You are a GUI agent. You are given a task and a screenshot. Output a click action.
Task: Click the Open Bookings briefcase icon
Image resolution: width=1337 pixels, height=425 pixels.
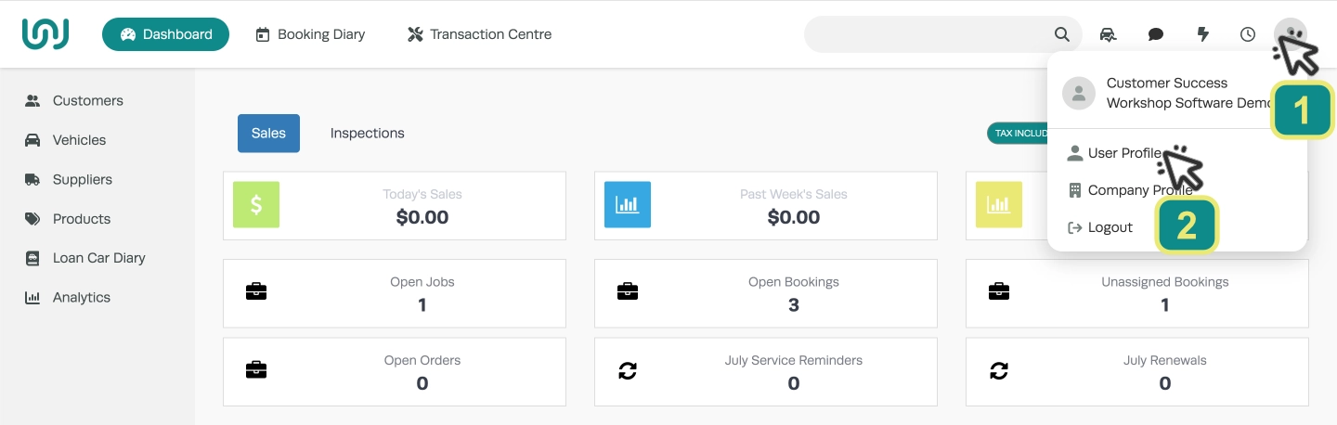click(628, 292)
